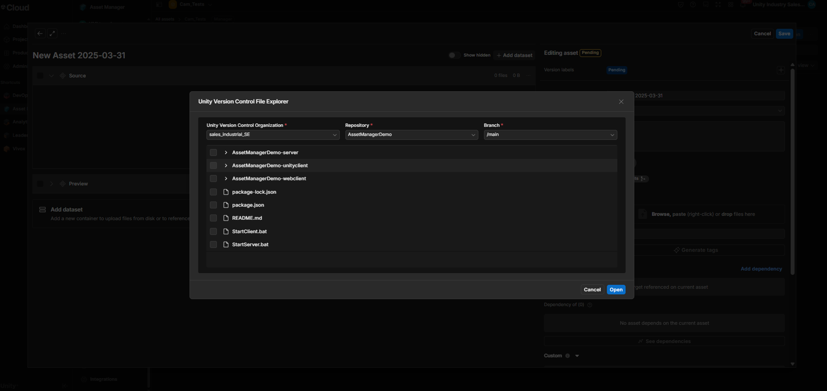Open the Repository dropdown
The width and height of the screenshot is (827, 391).
(412, 135)
